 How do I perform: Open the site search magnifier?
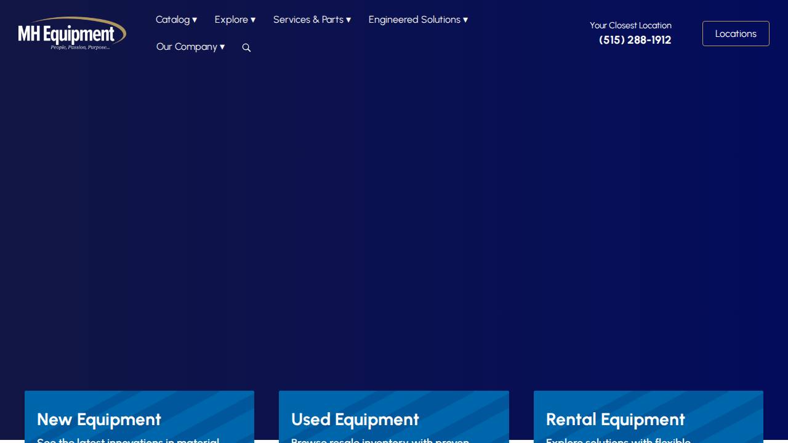[246, 47]
